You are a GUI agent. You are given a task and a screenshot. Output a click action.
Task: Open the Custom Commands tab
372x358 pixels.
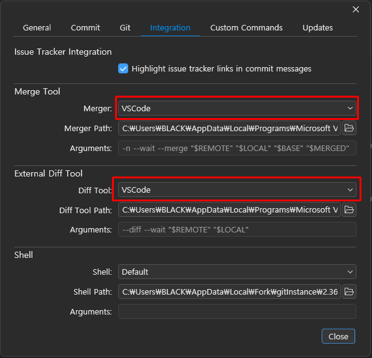click(x=246, y=28)
